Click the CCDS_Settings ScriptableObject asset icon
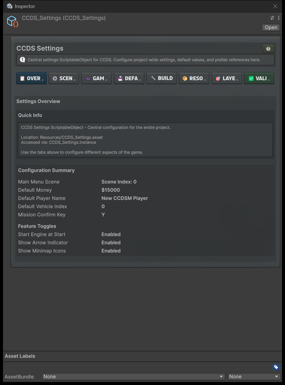The height and width of the screenshot is (385, 285). 13,21
